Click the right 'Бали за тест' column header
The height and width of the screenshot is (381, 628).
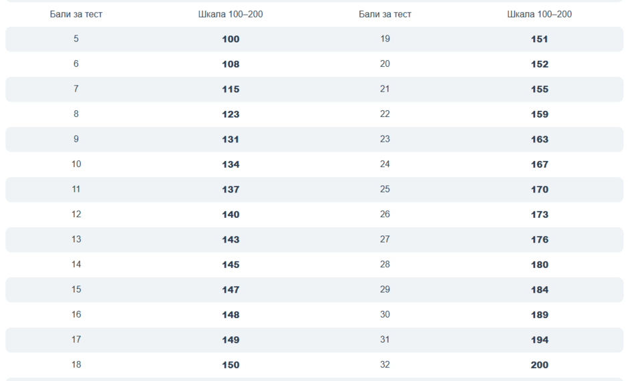(x=385, y=15)
